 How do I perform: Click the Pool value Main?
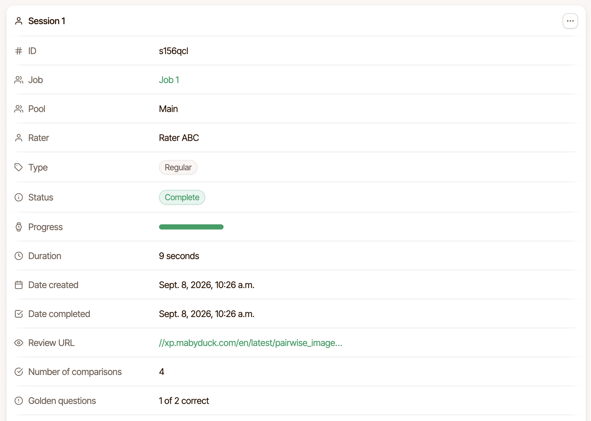click(x=168, y=109)
